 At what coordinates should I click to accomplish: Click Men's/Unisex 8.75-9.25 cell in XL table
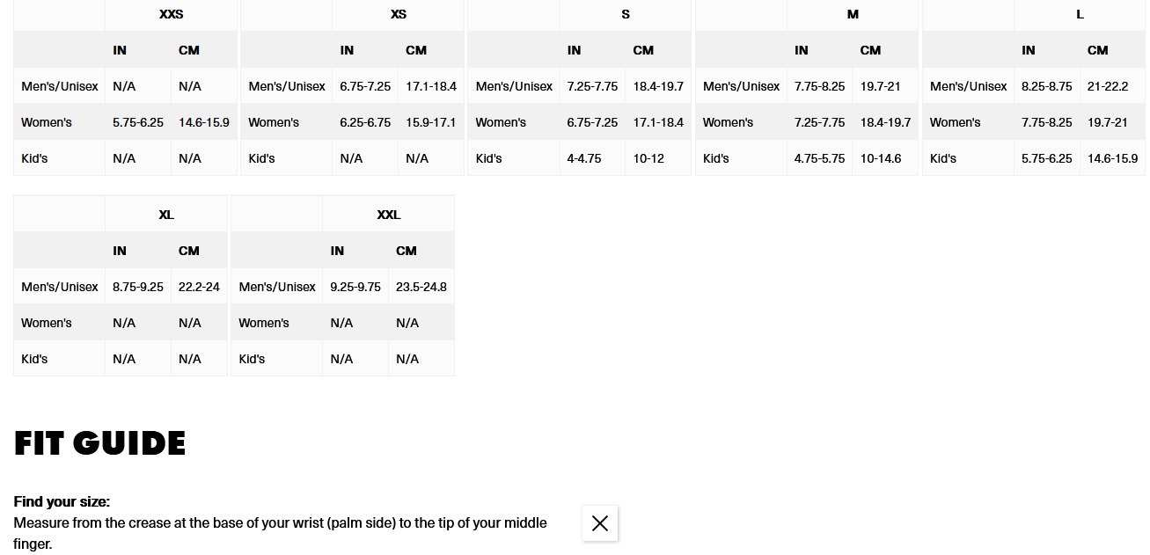[x=138, y=287]
